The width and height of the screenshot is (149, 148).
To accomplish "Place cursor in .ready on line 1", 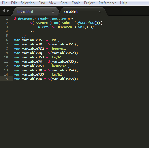I will [x=42, y=18].
